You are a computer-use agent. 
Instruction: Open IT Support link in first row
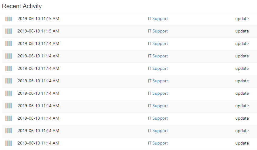point(158,19)
